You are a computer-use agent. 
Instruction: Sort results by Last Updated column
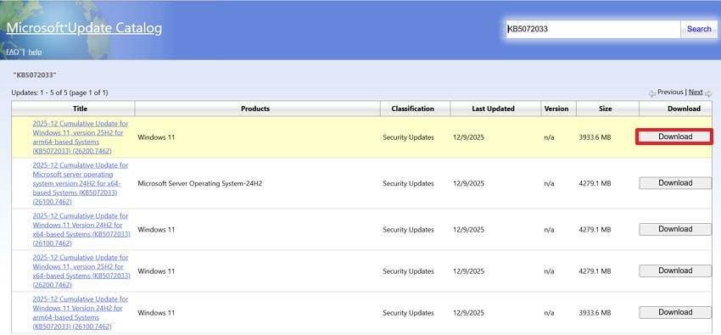click(x=493, y=109)
